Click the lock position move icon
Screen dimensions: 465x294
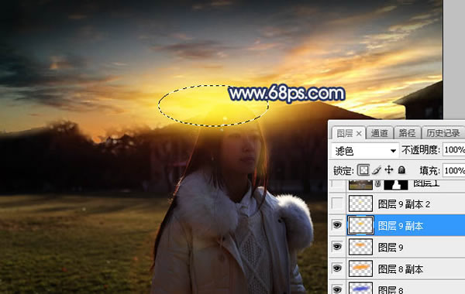tap(389, 169)
